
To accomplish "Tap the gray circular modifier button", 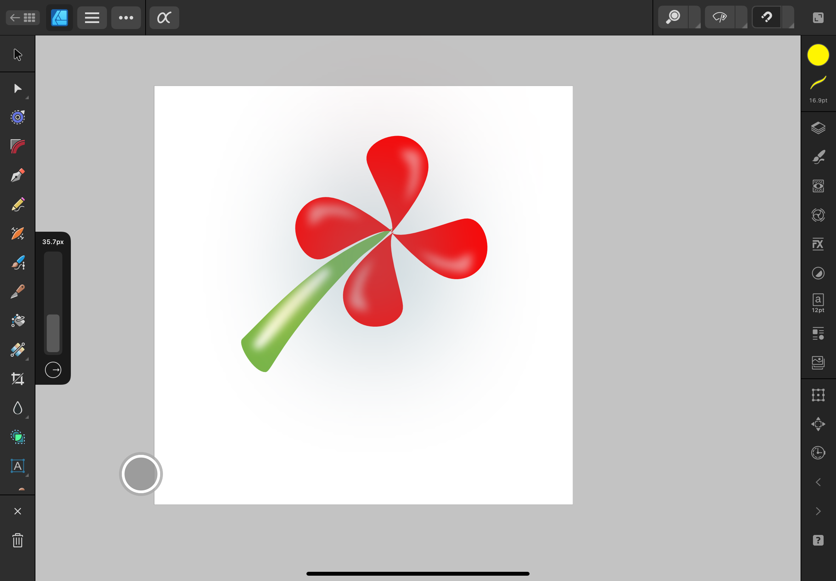I will pos(141,474).
